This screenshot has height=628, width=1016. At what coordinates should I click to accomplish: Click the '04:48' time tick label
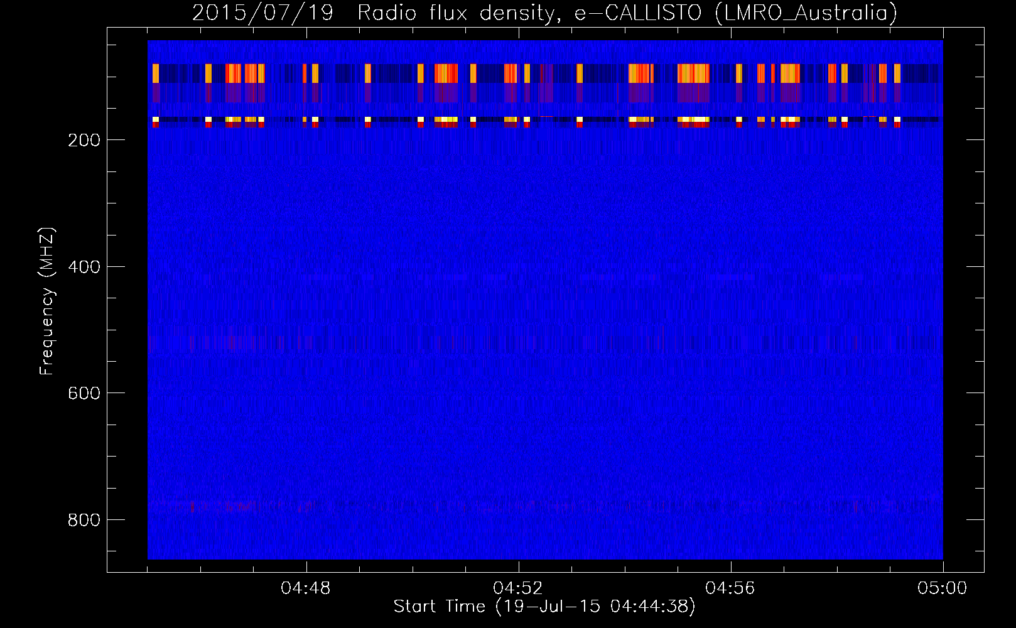pyautogui.click(x=306, y=588)
